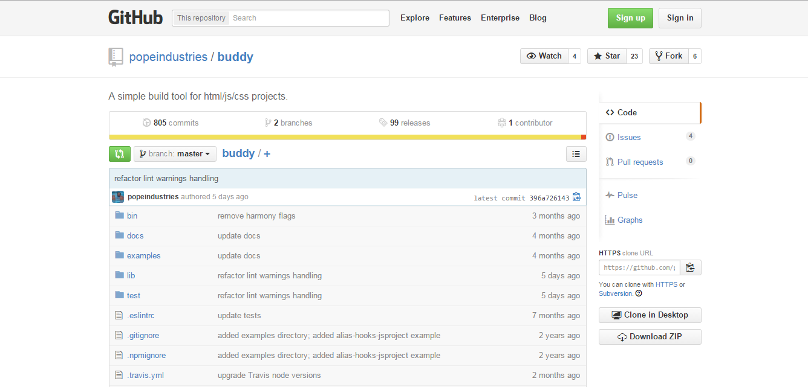Click the .travis.yml file icon
Image resolution: width=808 pixels, height=387 pixels.
pos(119,375)
